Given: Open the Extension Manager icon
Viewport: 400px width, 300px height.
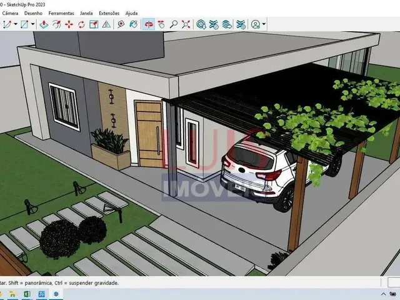Looking at the screenshot, I should tap(241, 24).
